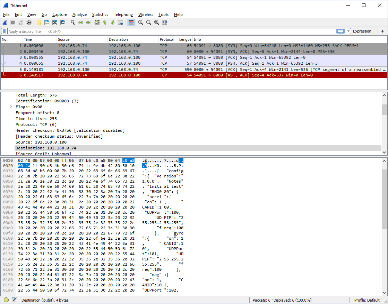The height and width of the screenshot is (304, 388).
Task: Open capture options gear icon
Action: pos(29,22)
